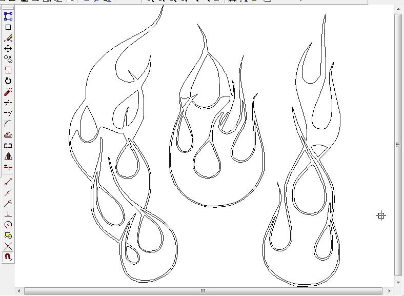Click the horizontal scrollbar right arrow
The height and width of the screenshot is (296, 404).
[389, 291]
